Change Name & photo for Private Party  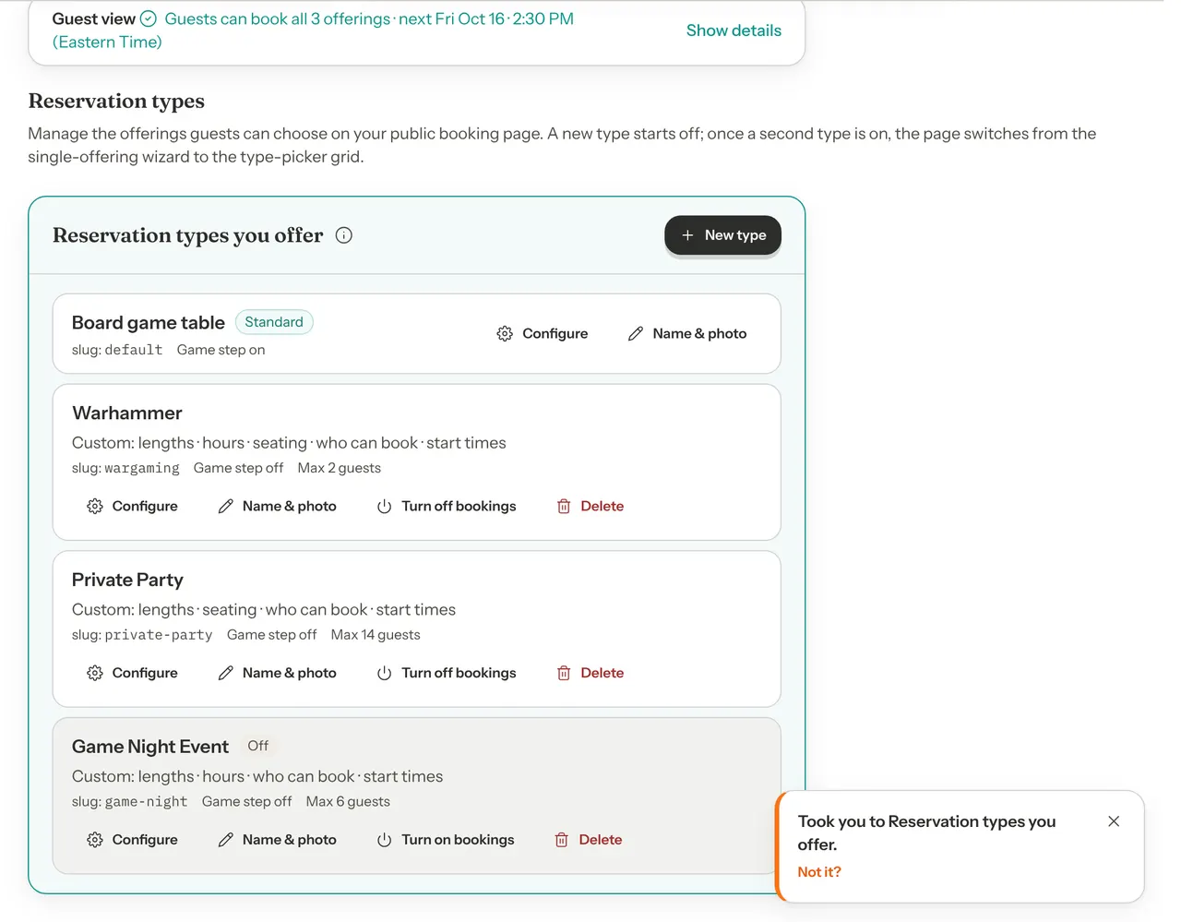[x=277, y=673]
